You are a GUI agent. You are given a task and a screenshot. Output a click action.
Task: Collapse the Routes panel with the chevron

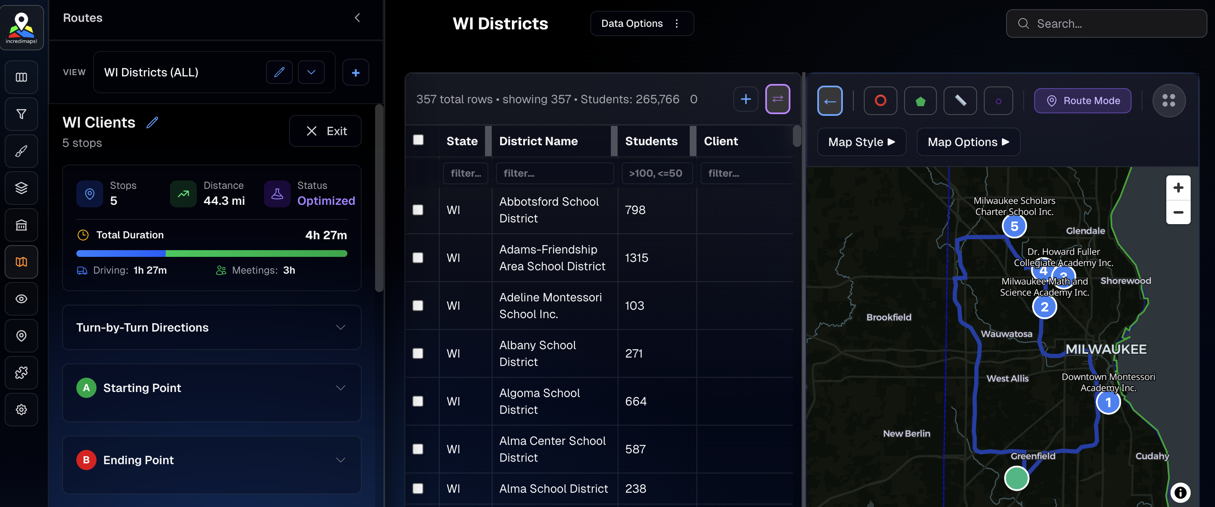click(357, 18)
